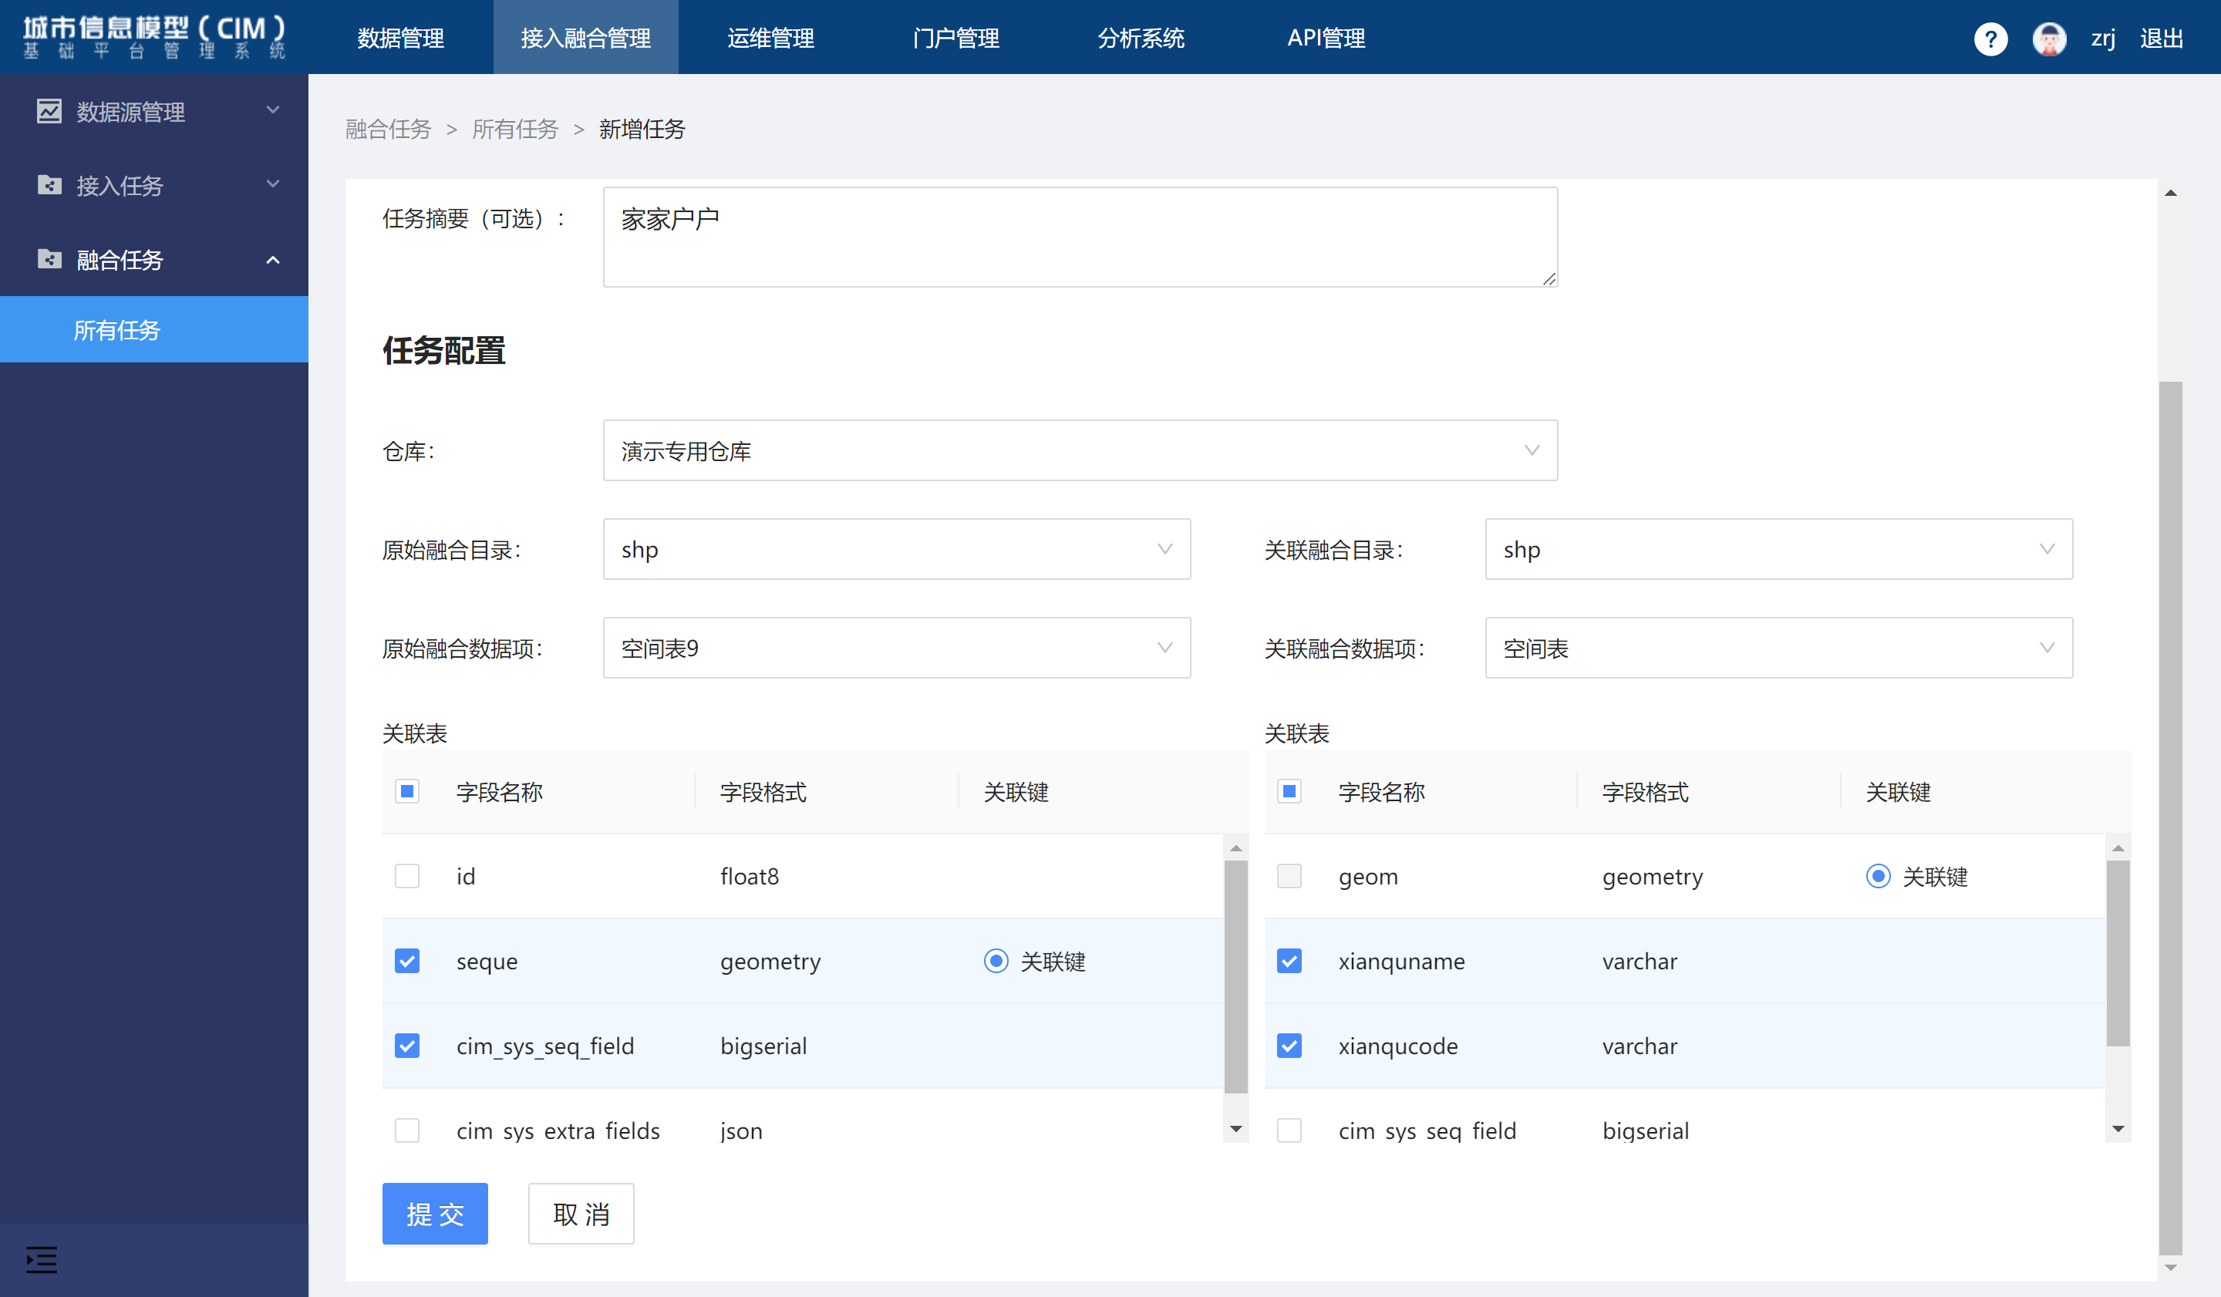Click right 关联表 scrollbar thumb
This screenshot has width=2221, height=1297.
pos(2118,953)
